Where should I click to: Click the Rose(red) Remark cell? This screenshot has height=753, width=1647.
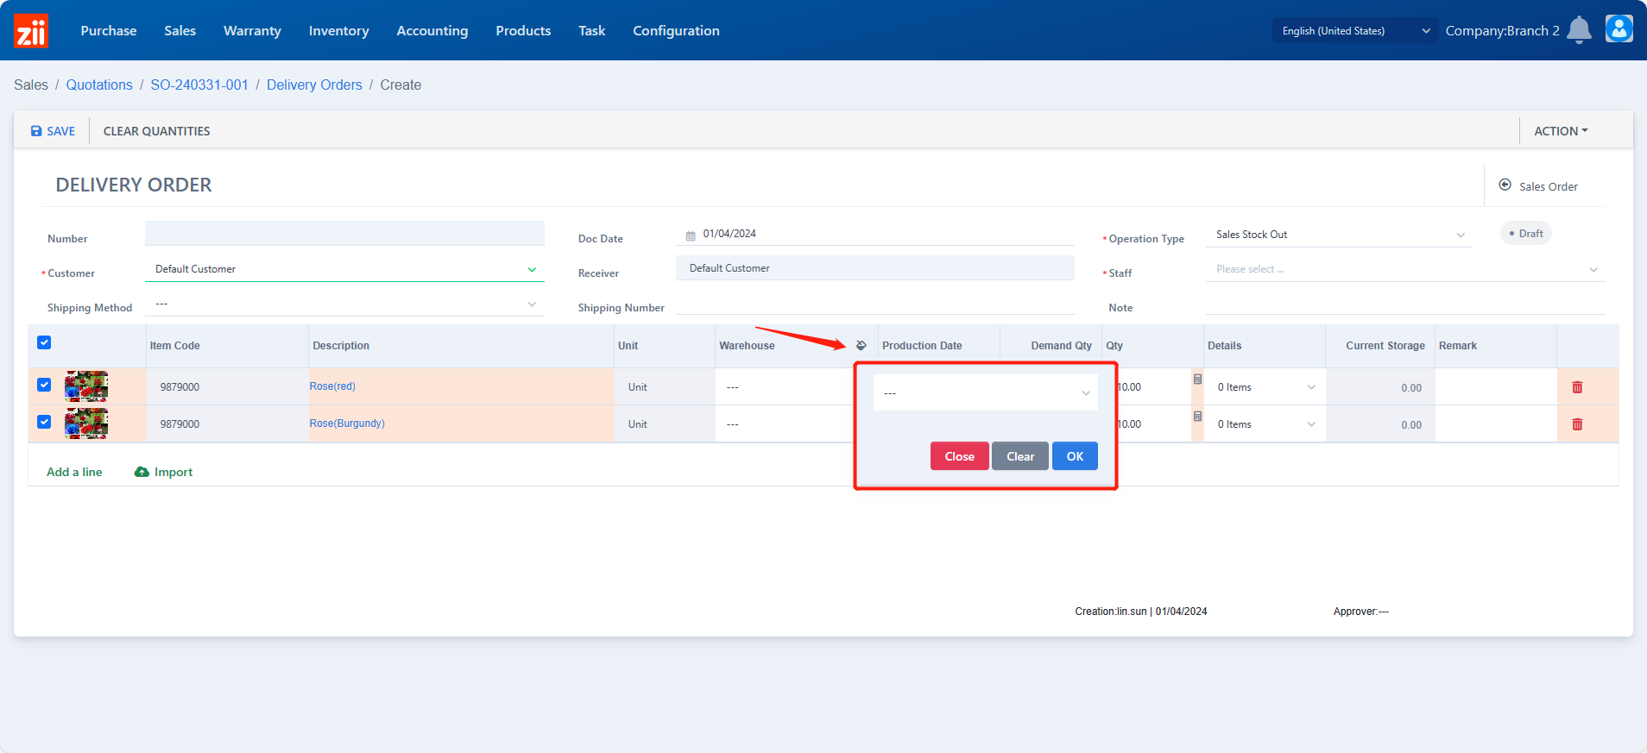1496,387
